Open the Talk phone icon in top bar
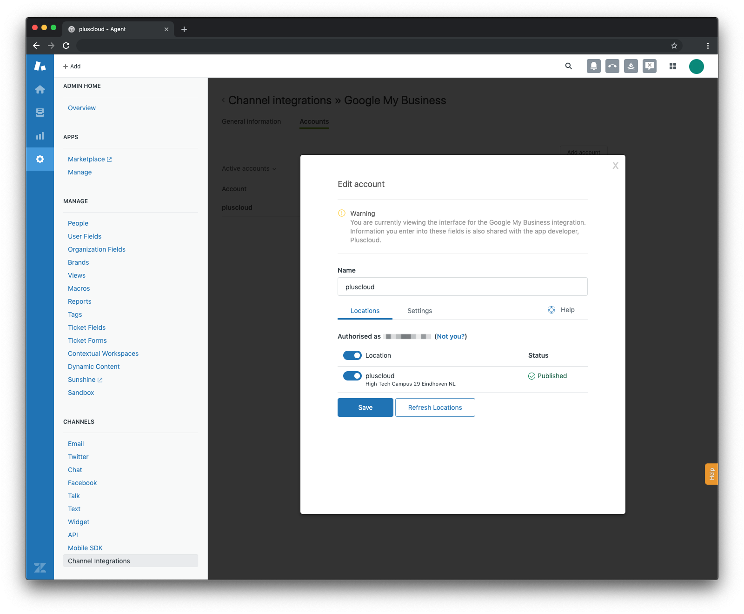 pos(612,66)
